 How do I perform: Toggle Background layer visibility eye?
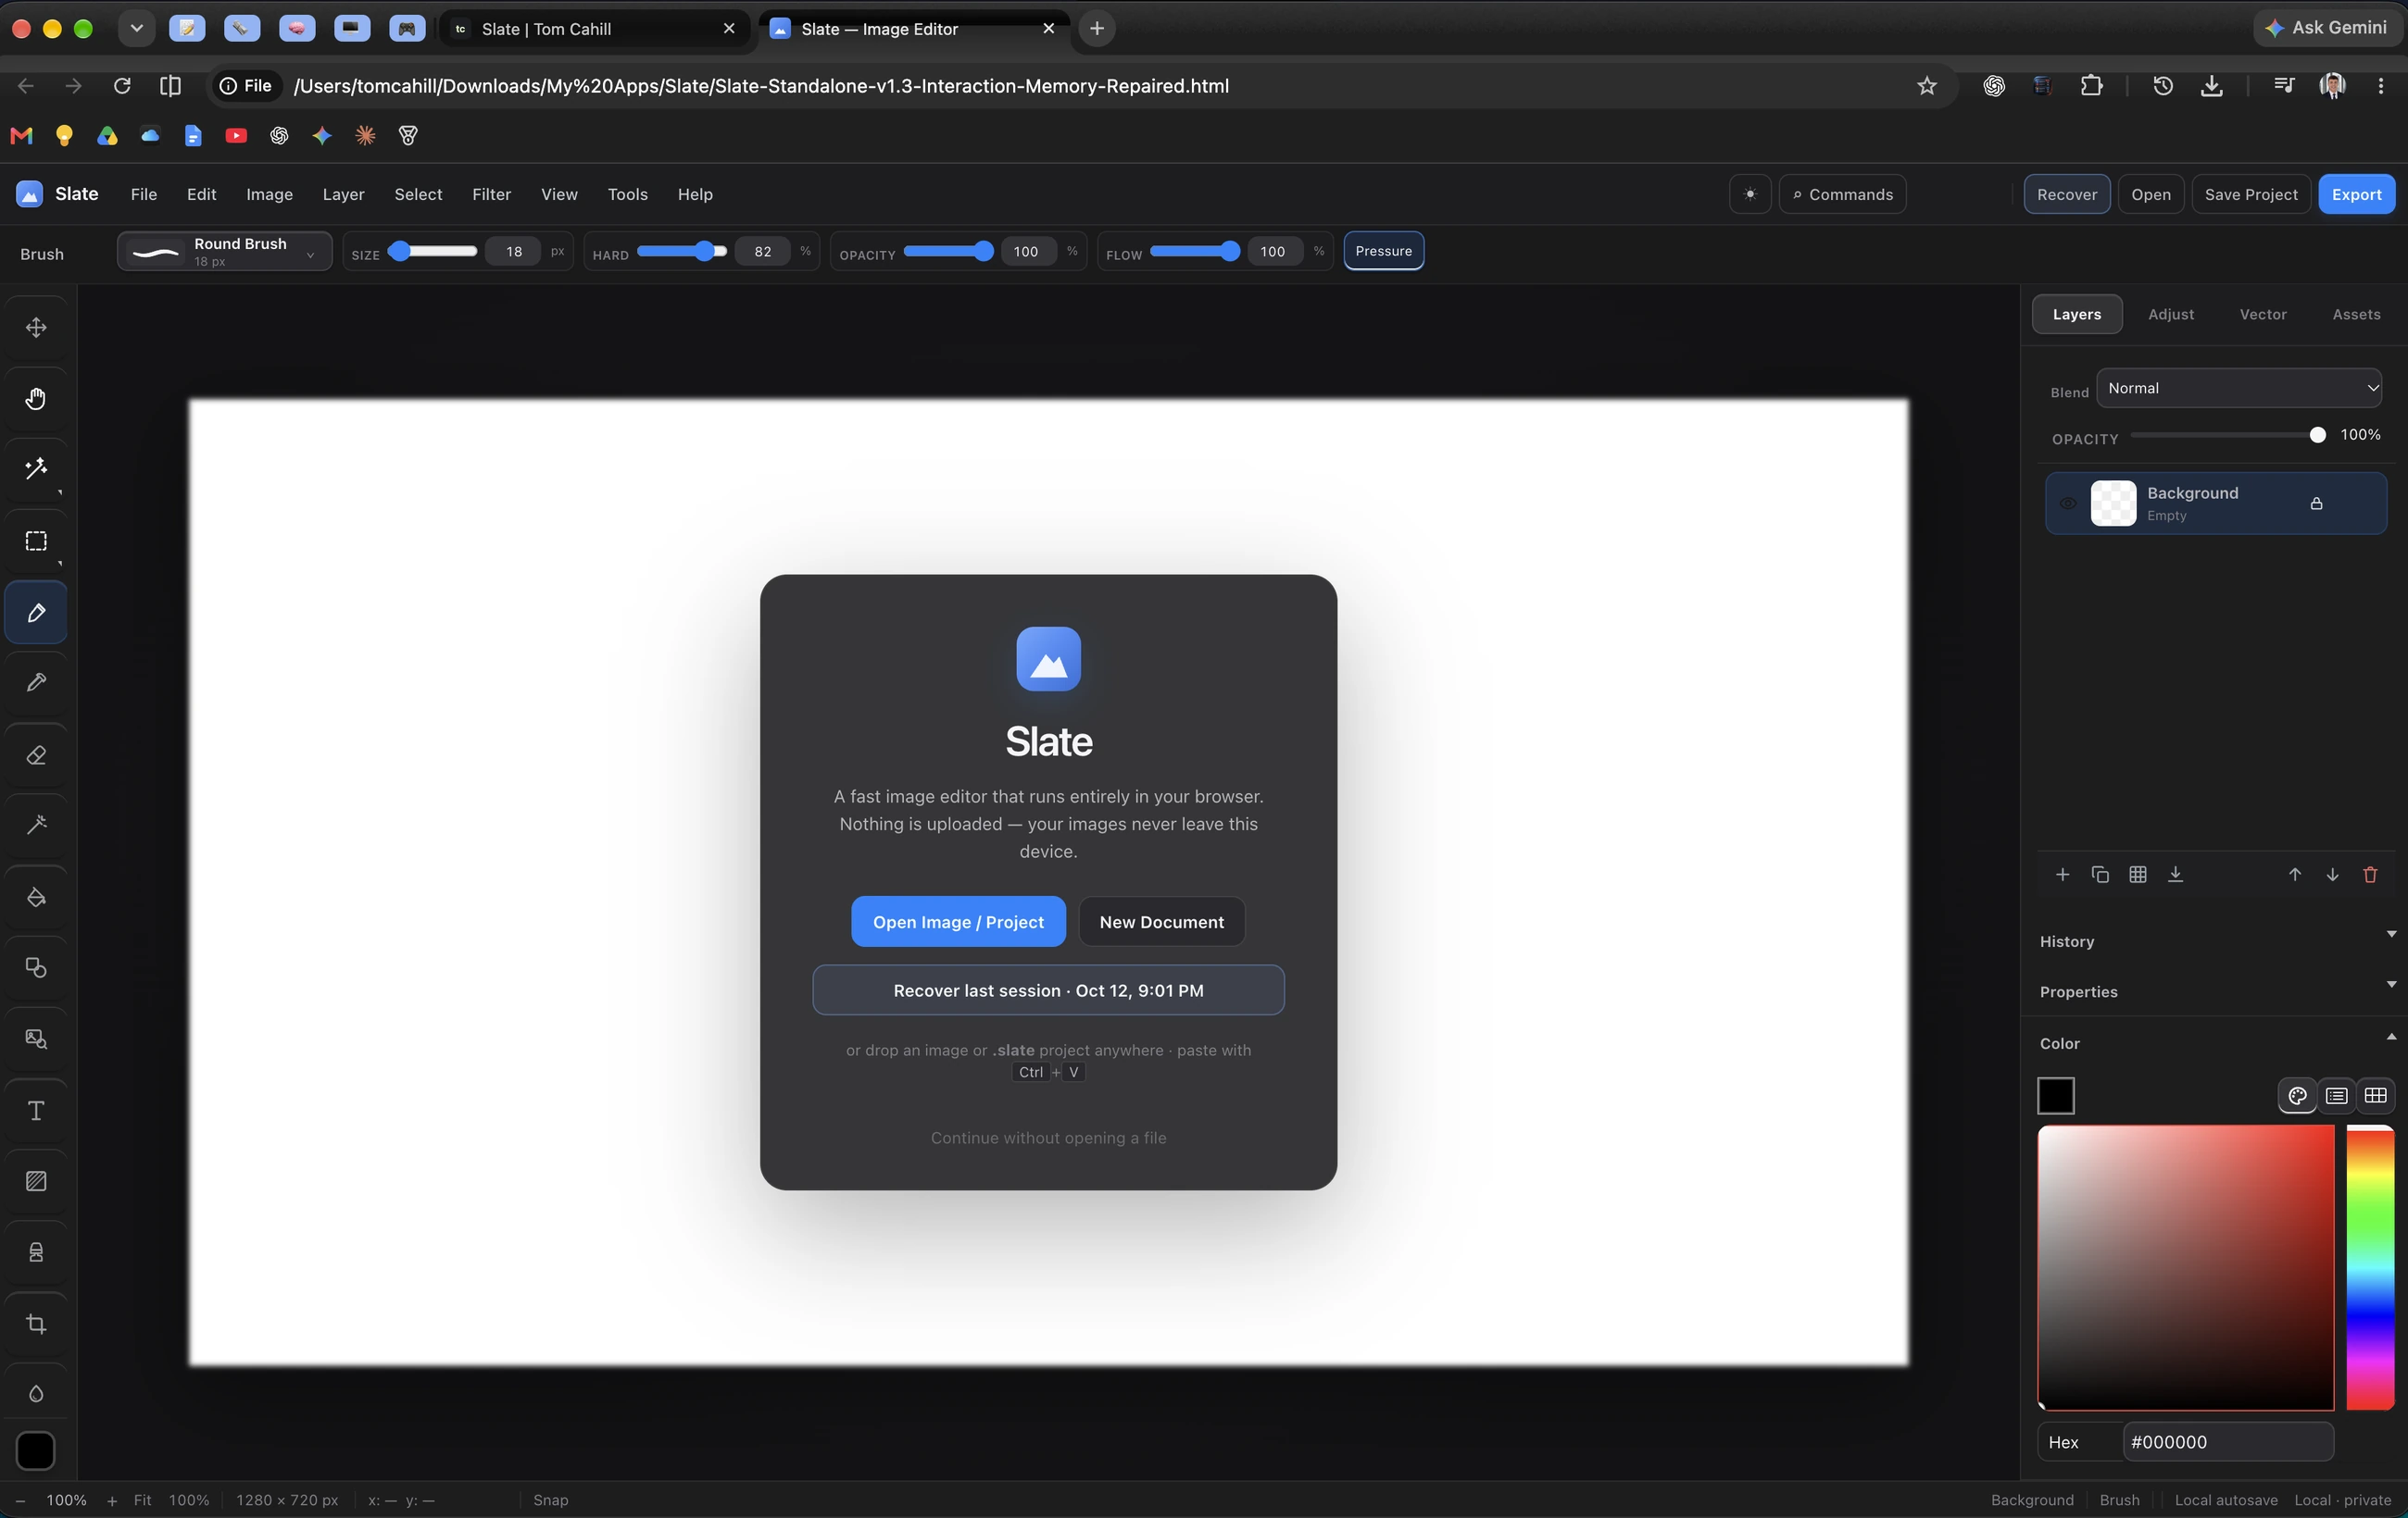point(2068,504)
